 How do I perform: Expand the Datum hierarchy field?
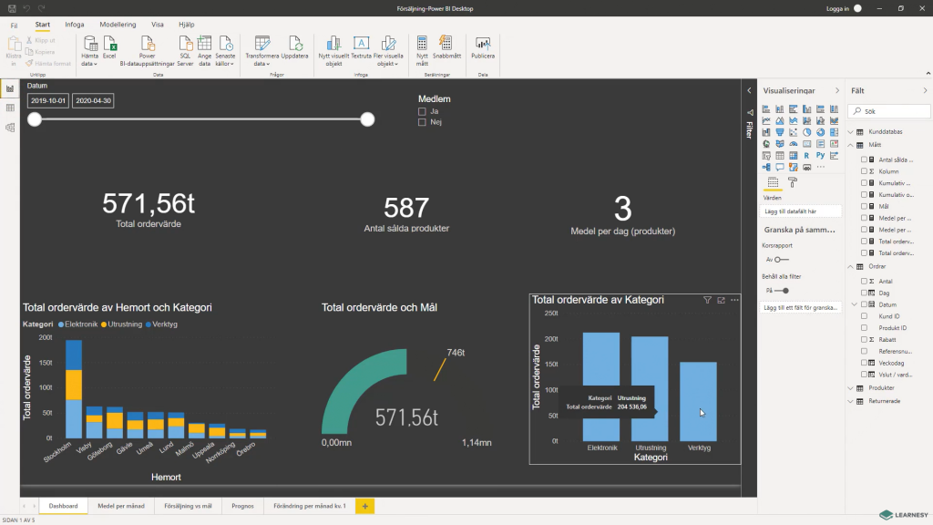855,304
